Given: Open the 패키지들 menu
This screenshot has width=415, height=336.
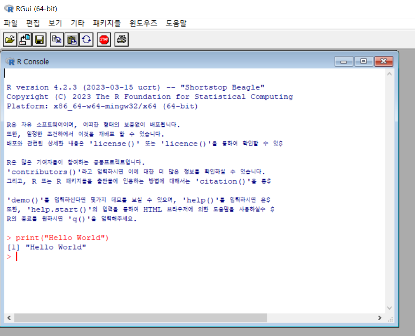Looking at the screenshot, I should point(107,23).
